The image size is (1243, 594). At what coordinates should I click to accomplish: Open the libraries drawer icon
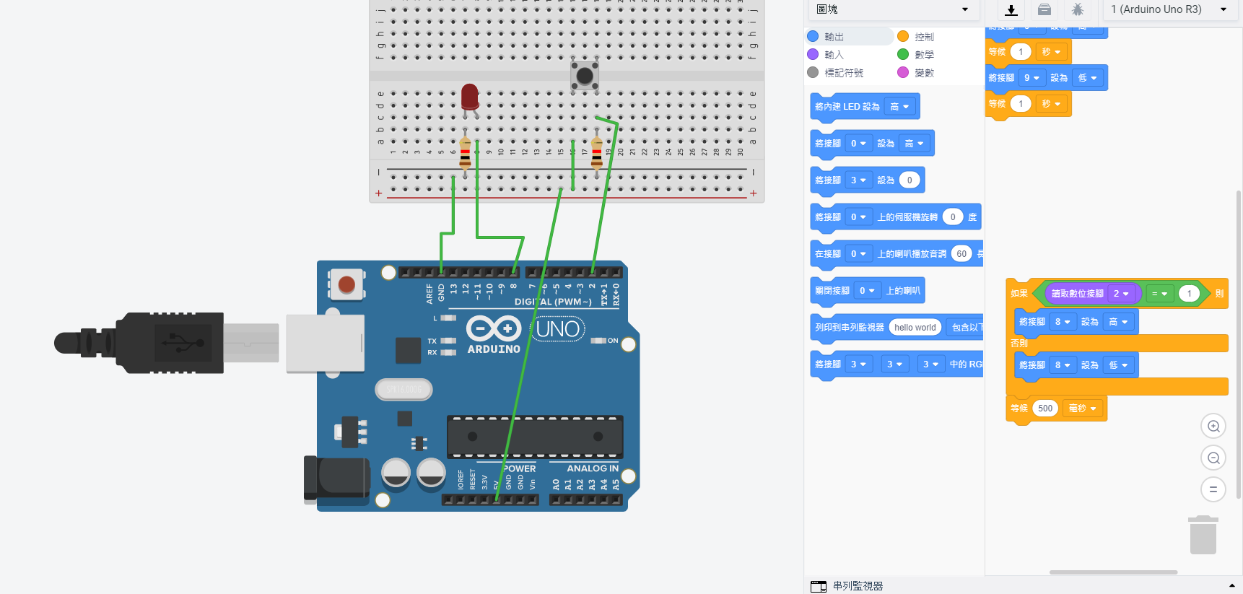[x=1044, y=10]
